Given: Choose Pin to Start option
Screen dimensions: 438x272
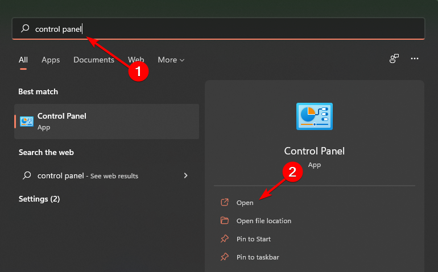Looking at the screenshot, I should click(x=254, y=239).
